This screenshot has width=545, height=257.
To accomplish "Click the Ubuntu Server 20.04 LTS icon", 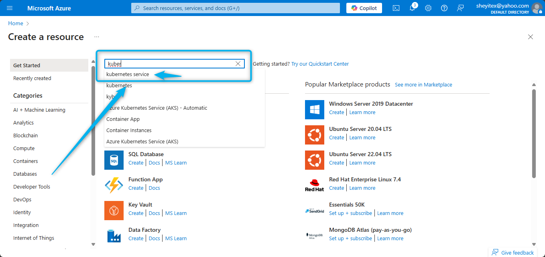I will point(315,135).
